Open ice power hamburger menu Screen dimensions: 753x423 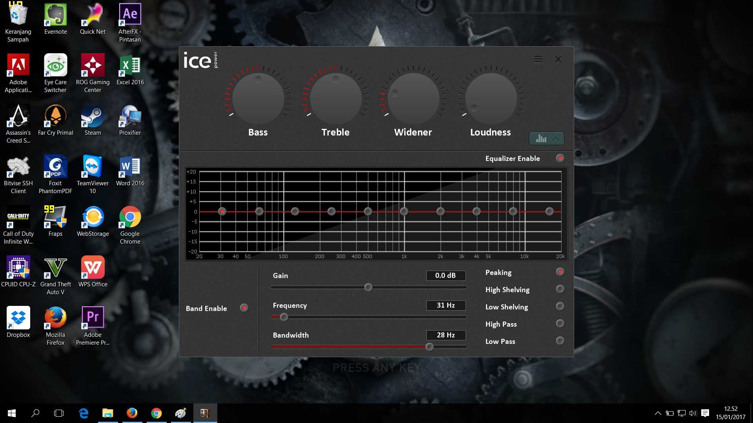pos(538,58)
